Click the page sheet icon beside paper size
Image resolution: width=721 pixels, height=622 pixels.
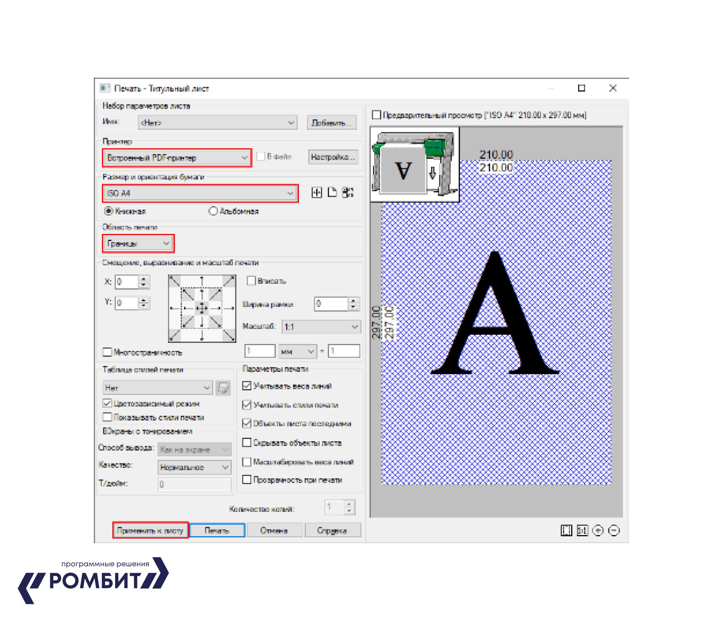(x=332, y=192)
